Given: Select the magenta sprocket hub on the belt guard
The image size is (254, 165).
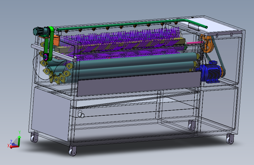Looking at the screenshot, I should click(45, 57).
